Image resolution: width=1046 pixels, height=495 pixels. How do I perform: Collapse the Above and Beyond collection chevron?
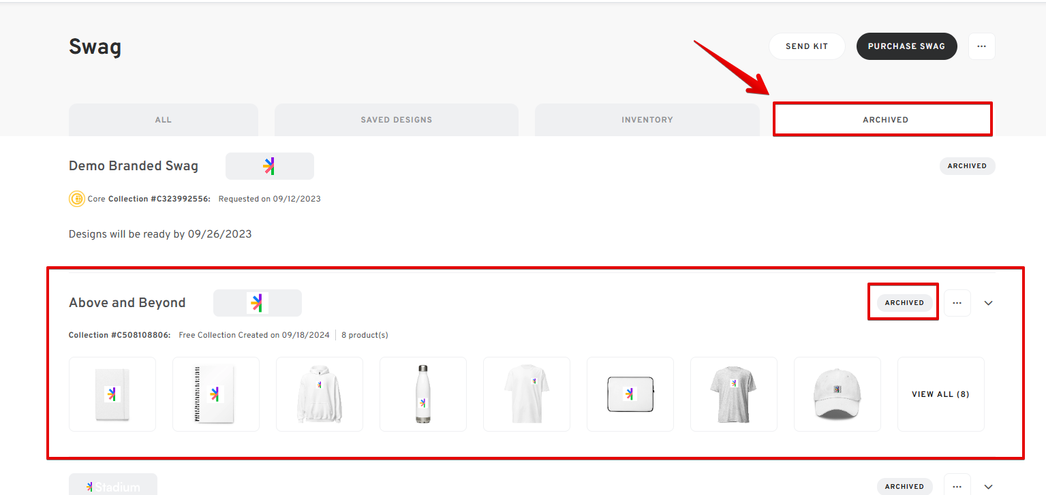click(988, 303)
